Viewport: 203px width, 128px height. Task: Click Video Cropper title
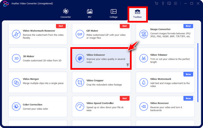point(95,81)
